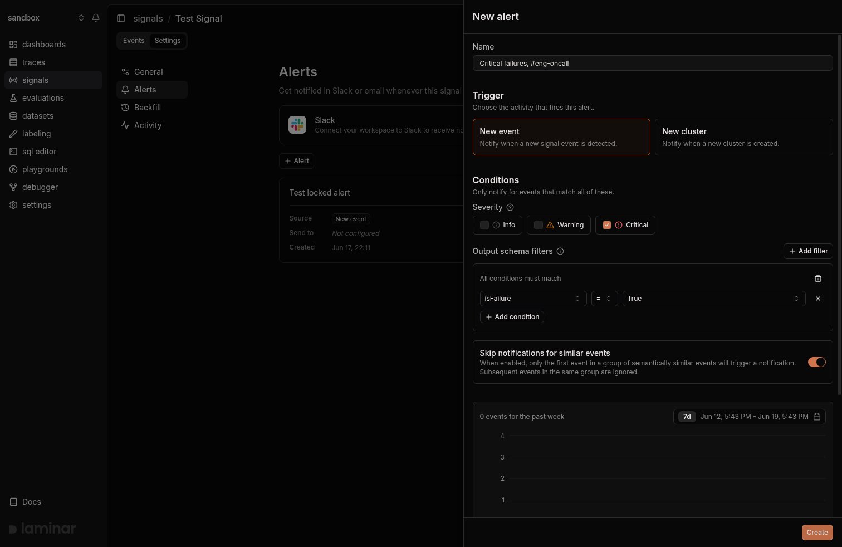Screen dimensions: 842x547
Task: Open labeling in the sidebar
Action: pyautogui.click(x=53, y=134)
